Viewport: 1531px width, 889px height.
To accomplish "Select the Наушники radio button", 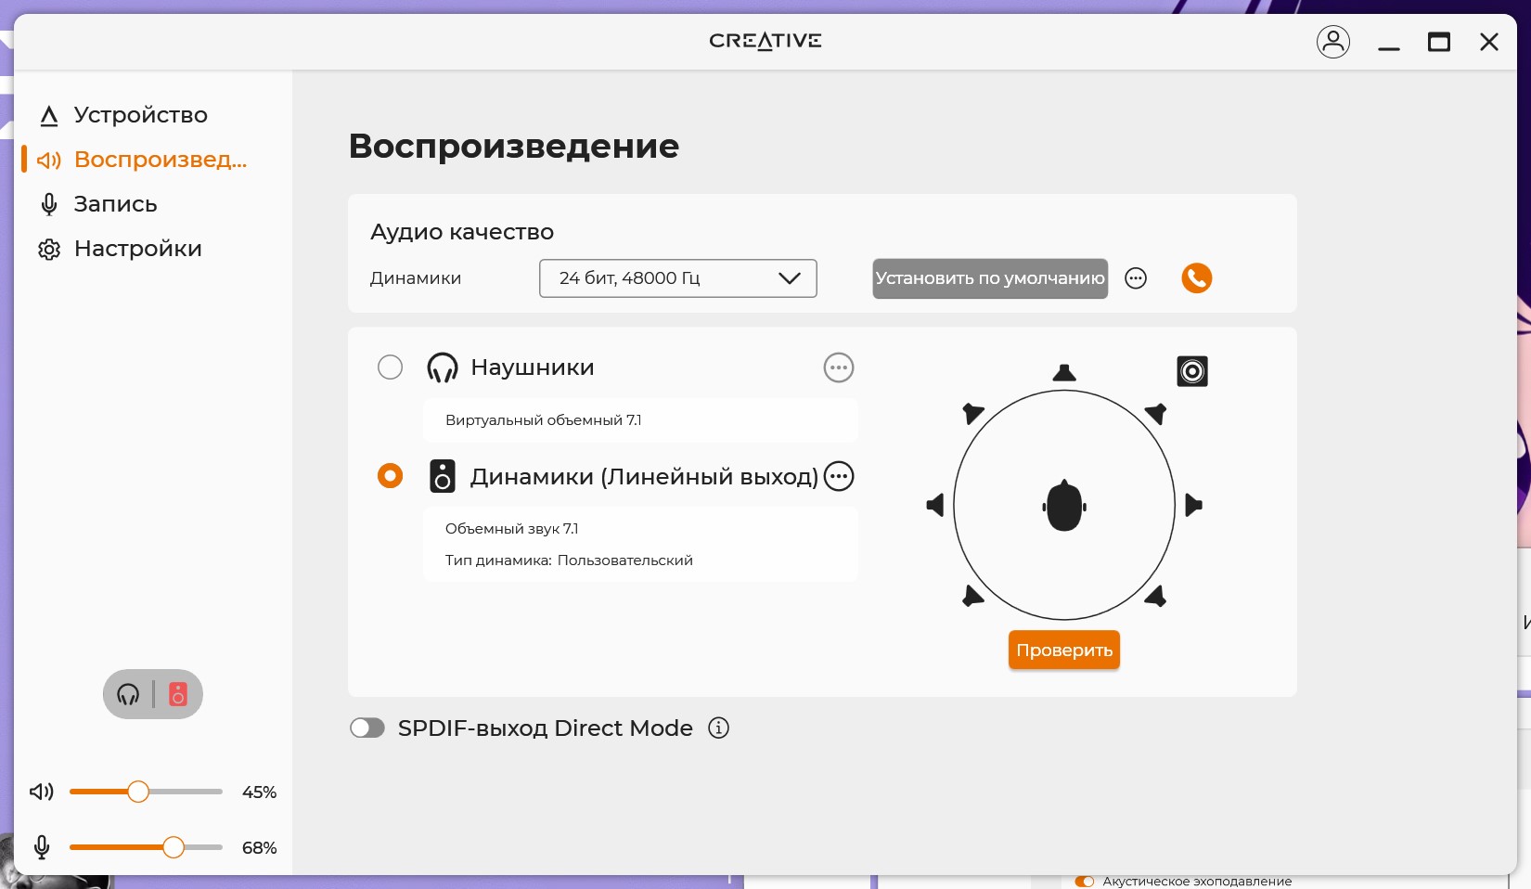I will (x=391, y=367).
